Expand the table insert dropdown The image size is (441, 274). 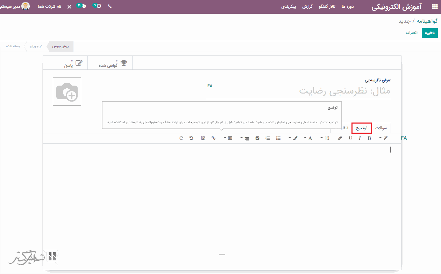[228, 138]
